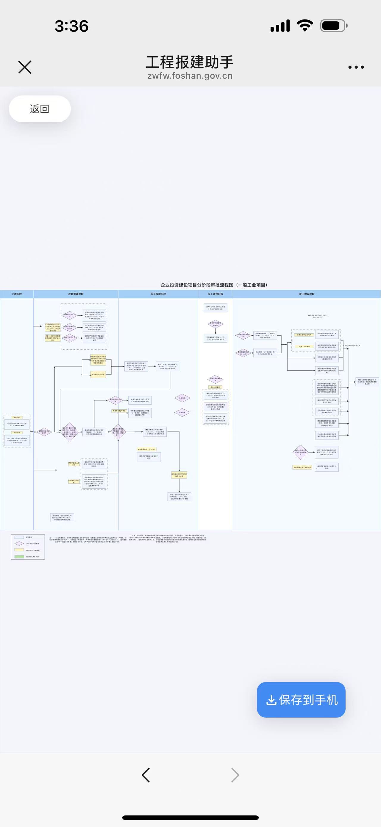381x827 pixels.
Task: Tap the zwfw.foshan.gov.cn address text
Action: pyautogui.click(x=190, y=76)
